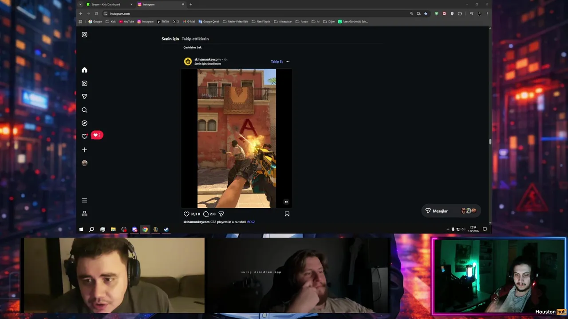Expand the Diğer bookmark folder
568x319 pixels.
click(329, 21)
